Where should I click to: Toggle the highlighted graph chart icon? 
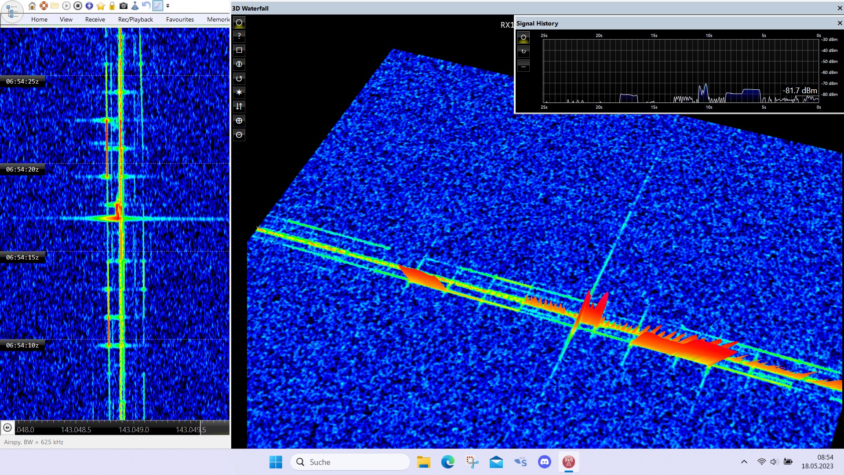[x=157, y=6]
